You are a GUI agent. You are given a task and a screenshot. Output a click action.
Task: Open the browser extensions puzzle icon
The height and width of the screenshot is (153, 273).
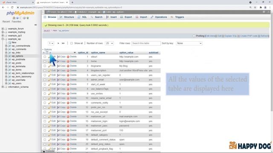[x=261, y=8]
